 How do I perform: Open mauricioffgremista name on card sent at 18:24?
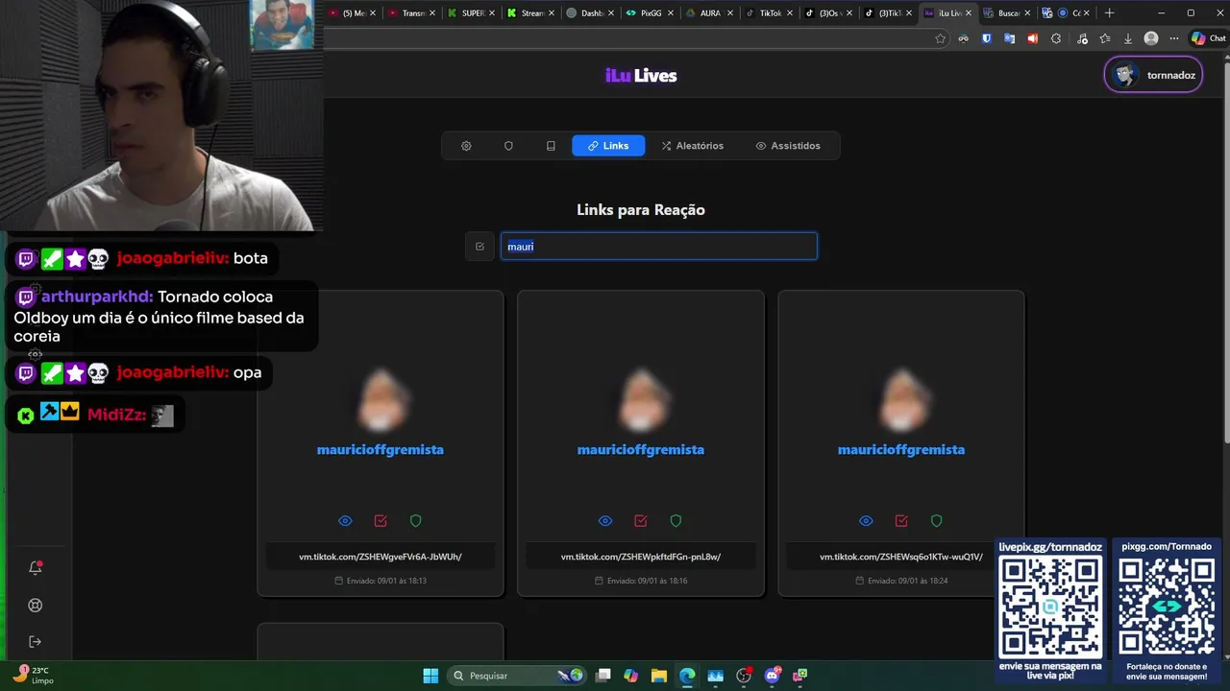coord(901,449)
